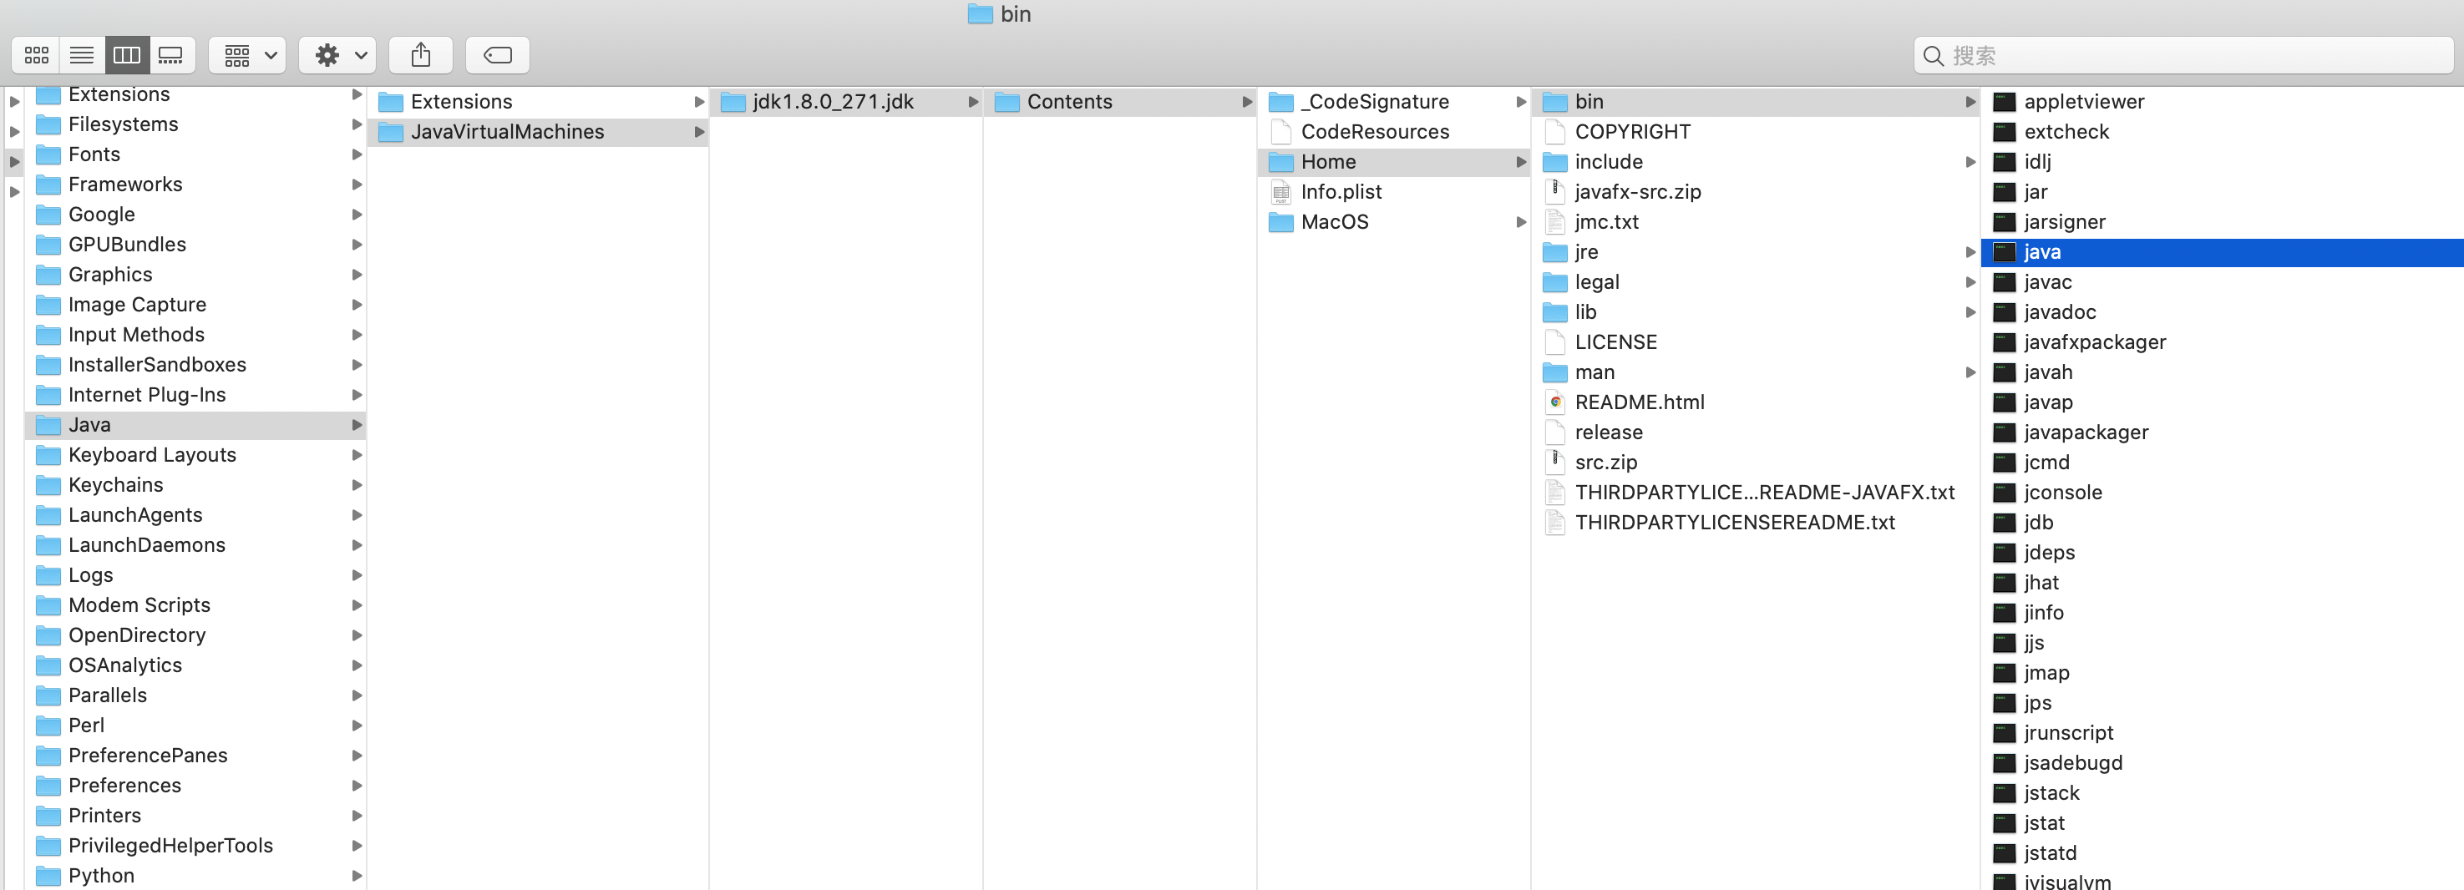This screenshot has width=2464, height=890.
Task: Select the javac executable file
Action: [2047, 282]
